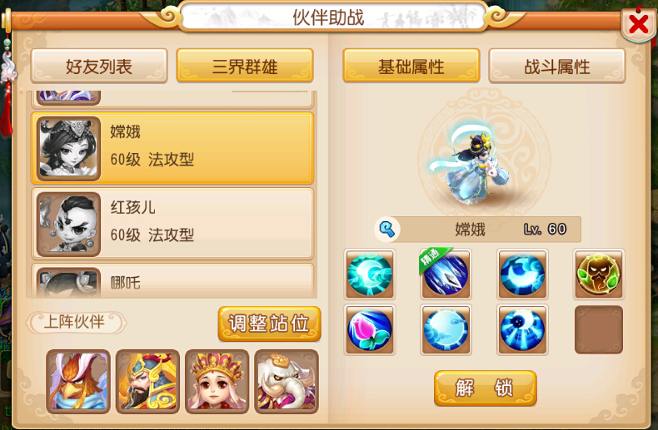Click the magnifier icon beside 嫦娥 name
This screenshot has width=658, height=430.
pos(387,230)
